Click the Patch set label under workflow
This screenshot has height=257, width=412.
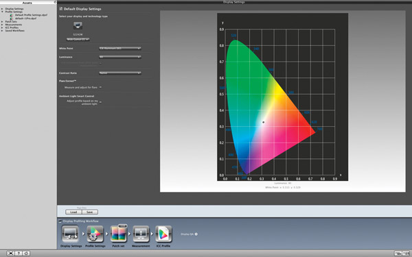119,246
